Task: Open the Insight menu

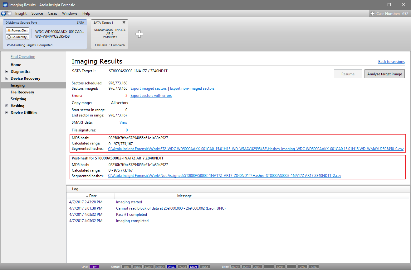Action: click(x=21, y=13)
